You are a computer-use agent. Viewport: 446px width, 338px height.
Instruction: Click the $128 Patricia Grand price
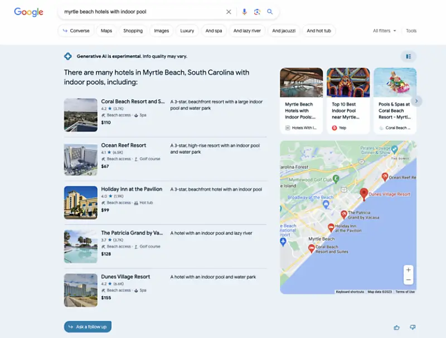tap(106, 254)
